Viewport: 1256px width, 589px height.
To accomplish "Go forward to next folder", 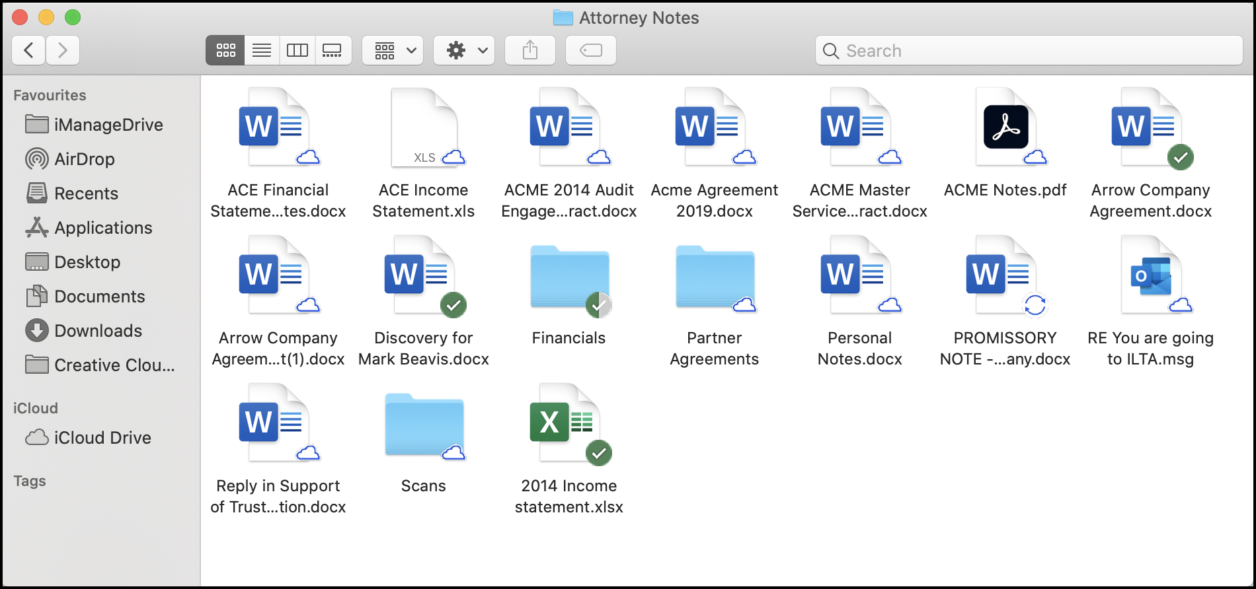I will coord(63,50).
